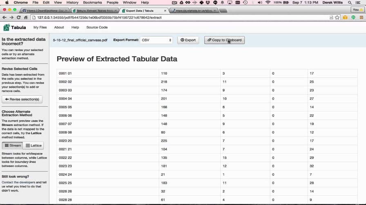
Task: Click the file name 5-15-12_final_official_canvass.pdf
Action: (x=80, y=40)
